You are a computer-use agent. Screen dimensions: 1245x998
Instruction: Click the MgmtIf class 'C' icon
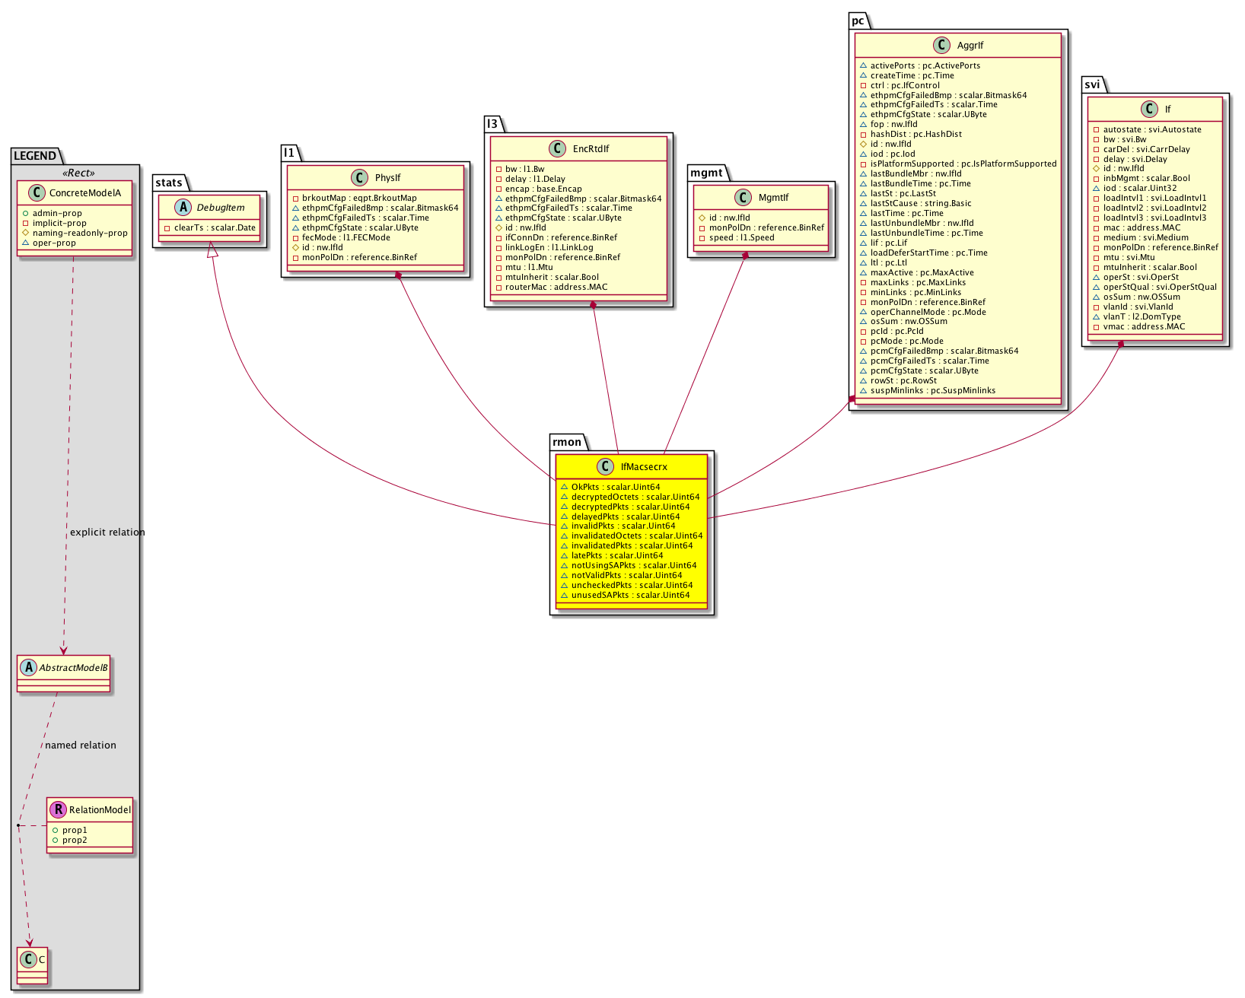743,197
